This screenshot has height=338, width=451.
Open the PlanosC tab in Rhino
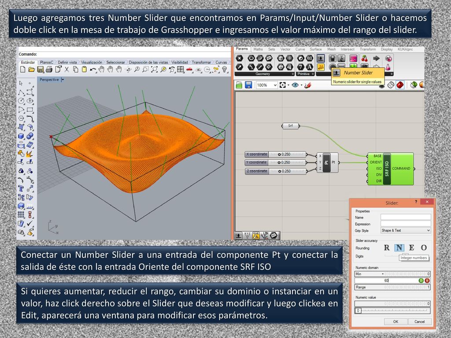coord(47,62)
